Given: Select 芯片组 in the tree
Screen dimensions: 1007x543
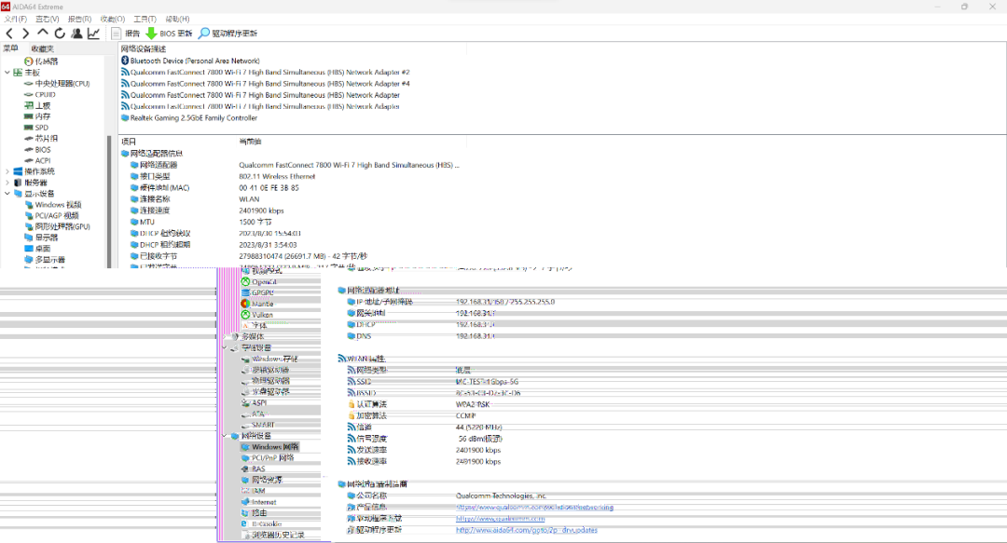Looking at the screenshot, I should click(41, 139).
